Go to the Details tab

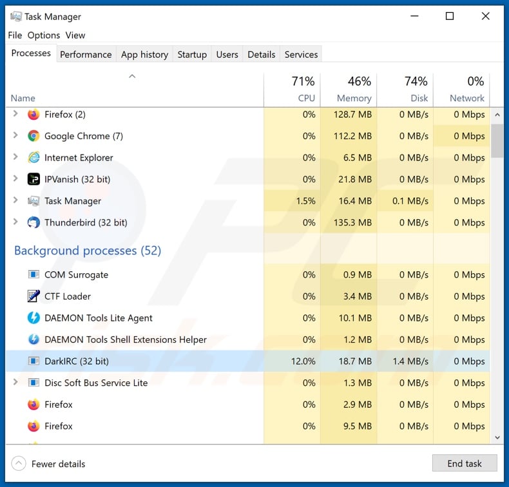pos(262,54)
